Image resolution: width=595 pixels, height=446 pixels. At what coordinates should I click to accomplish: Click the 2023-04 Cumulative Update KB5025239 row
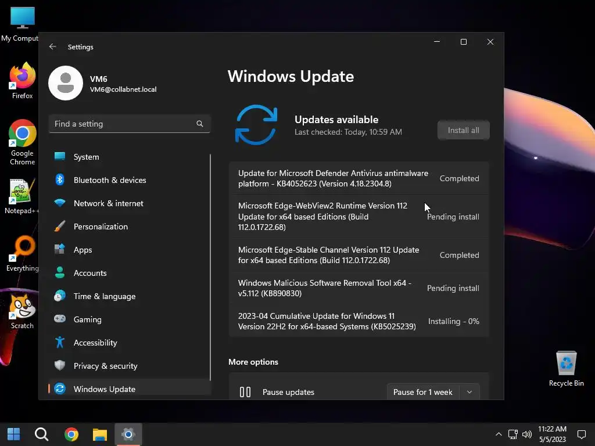click(x=359, y=321)
